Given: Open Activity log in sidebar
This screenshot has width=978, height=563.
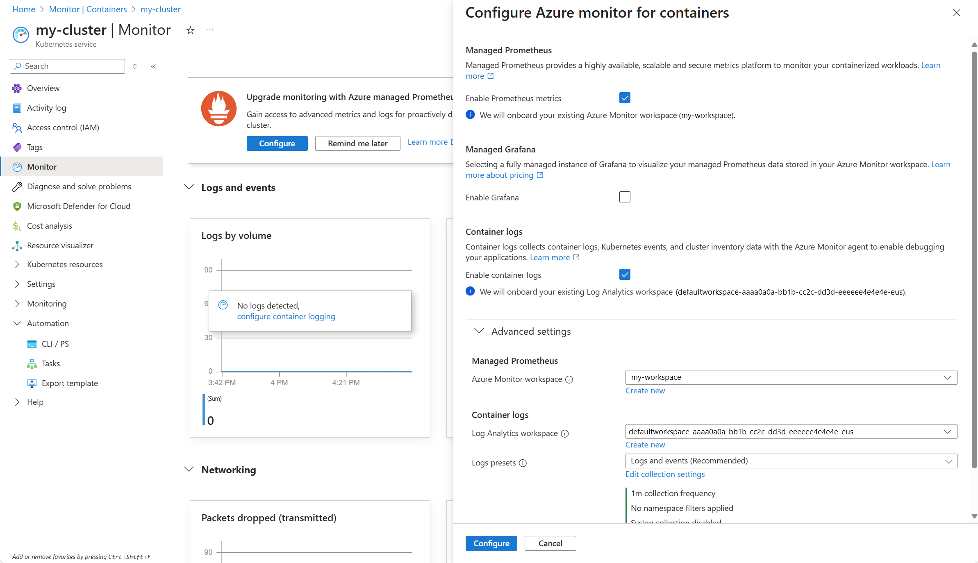Looking at the screenshot, I should click(46, 108).
